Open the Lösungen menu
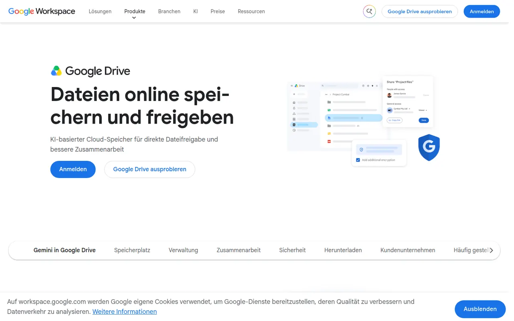 [100, 12]
